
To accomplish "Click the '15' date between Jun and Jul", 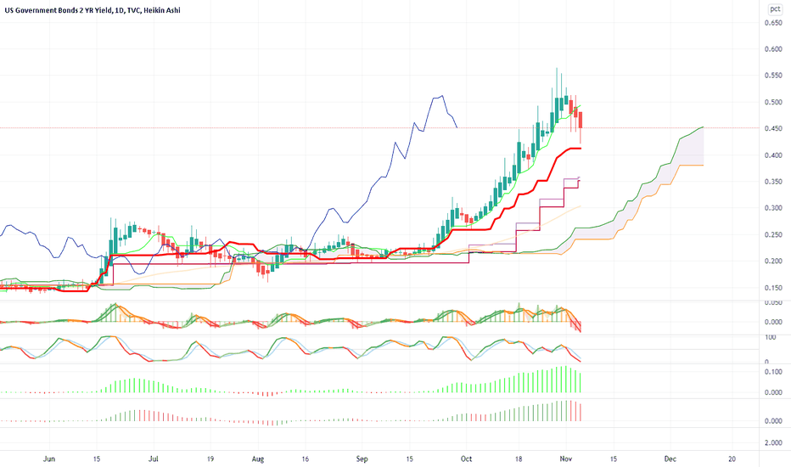I will (97, 459).
